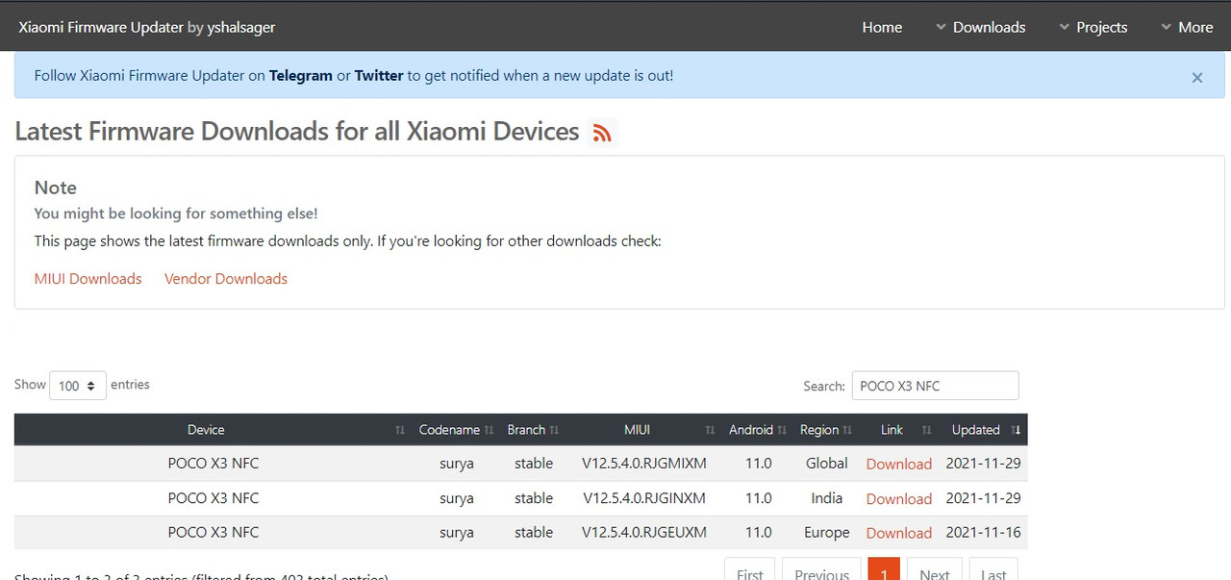
Task: Dismiss the Telegram/Twitter notification banner
Action: tap(1197, 78)
